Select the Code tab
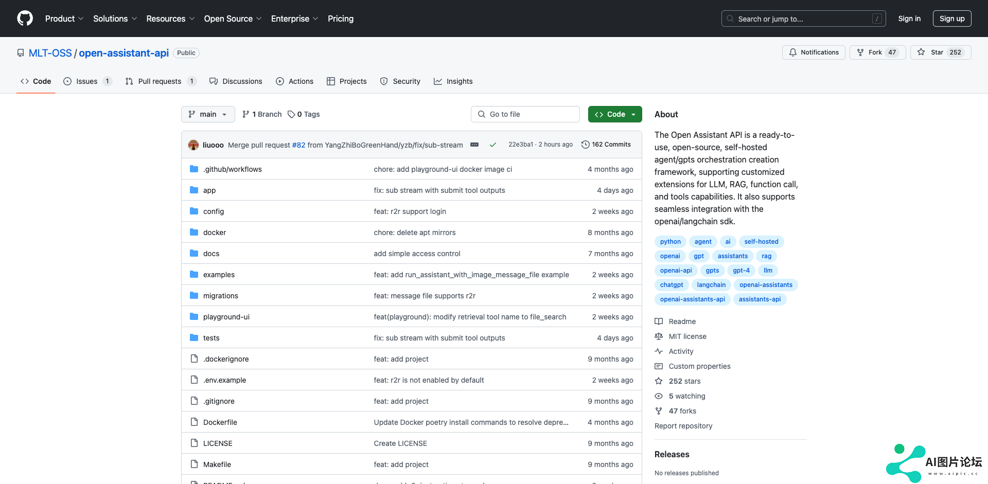Image resolution: width=988 pixels, height=484 pixels. click(36, 81)
